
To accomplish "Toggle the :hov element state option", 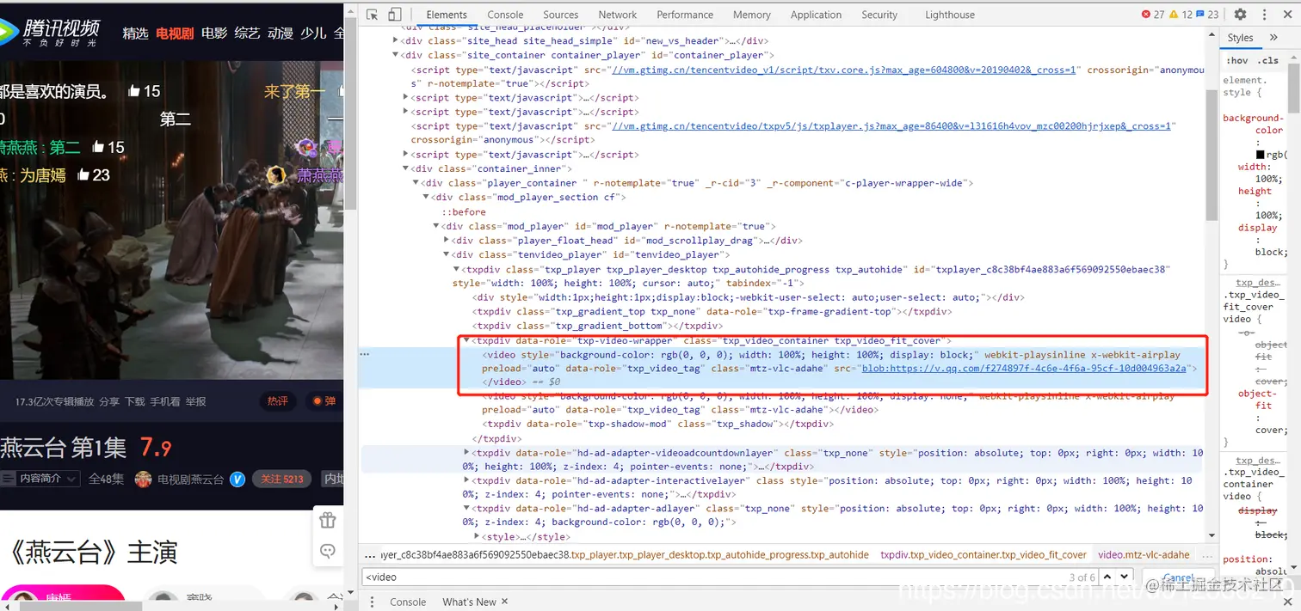I will [x=1237, y=61].
